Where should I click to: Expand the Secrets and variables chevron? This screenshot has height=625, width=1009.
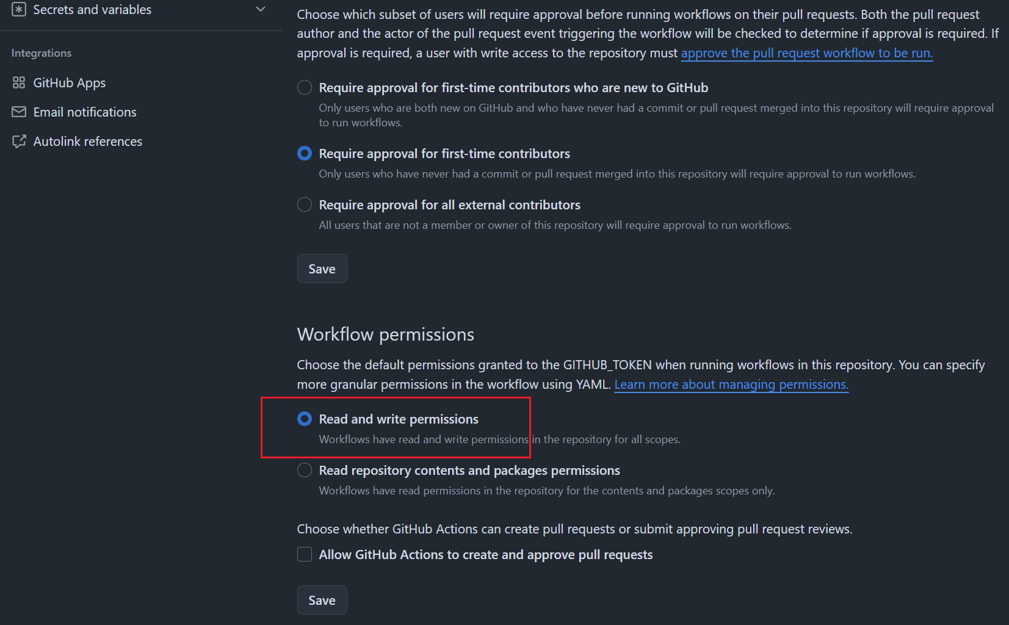point(261,10)
